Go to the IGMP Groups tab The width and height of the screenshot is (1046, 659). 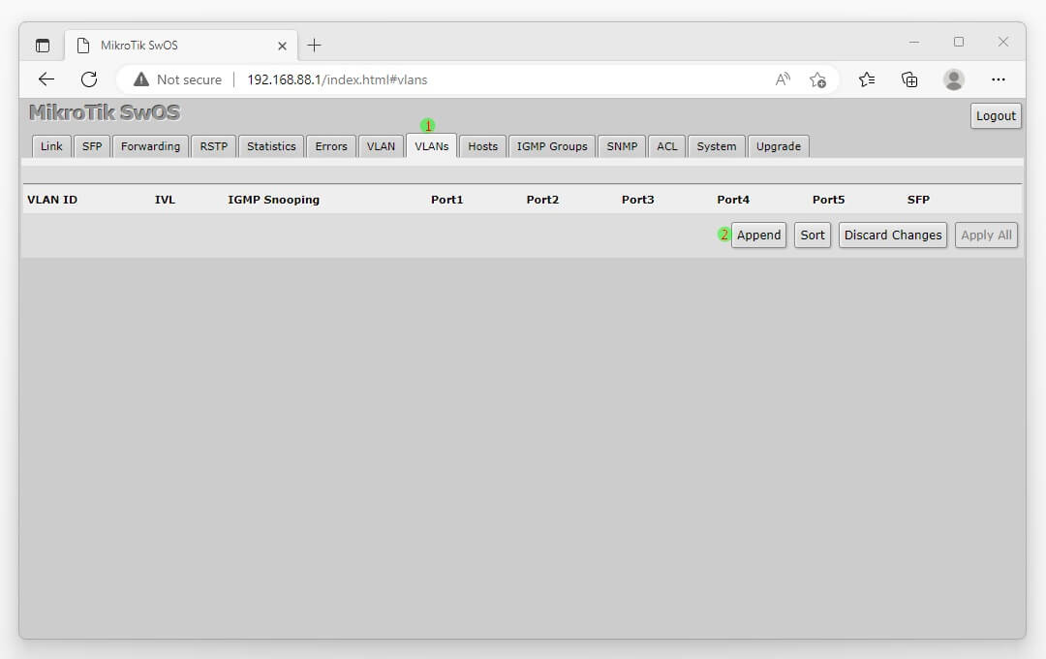(x=551, y=146)
